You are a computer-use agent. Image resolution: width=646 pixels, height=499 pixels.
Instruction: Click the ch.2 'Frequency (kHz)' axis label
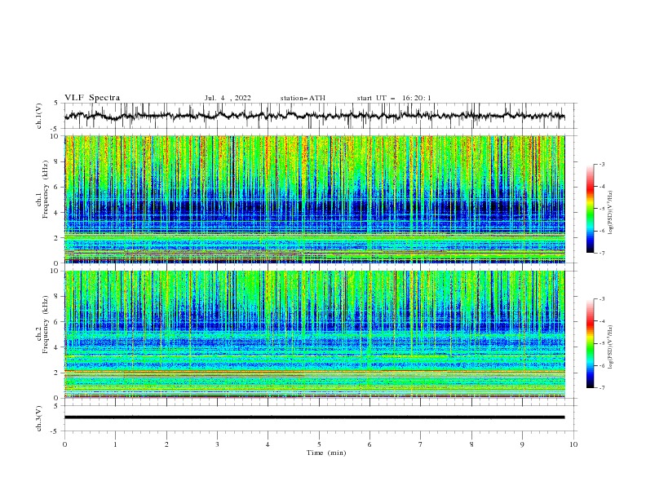click(x=46, y=324)
